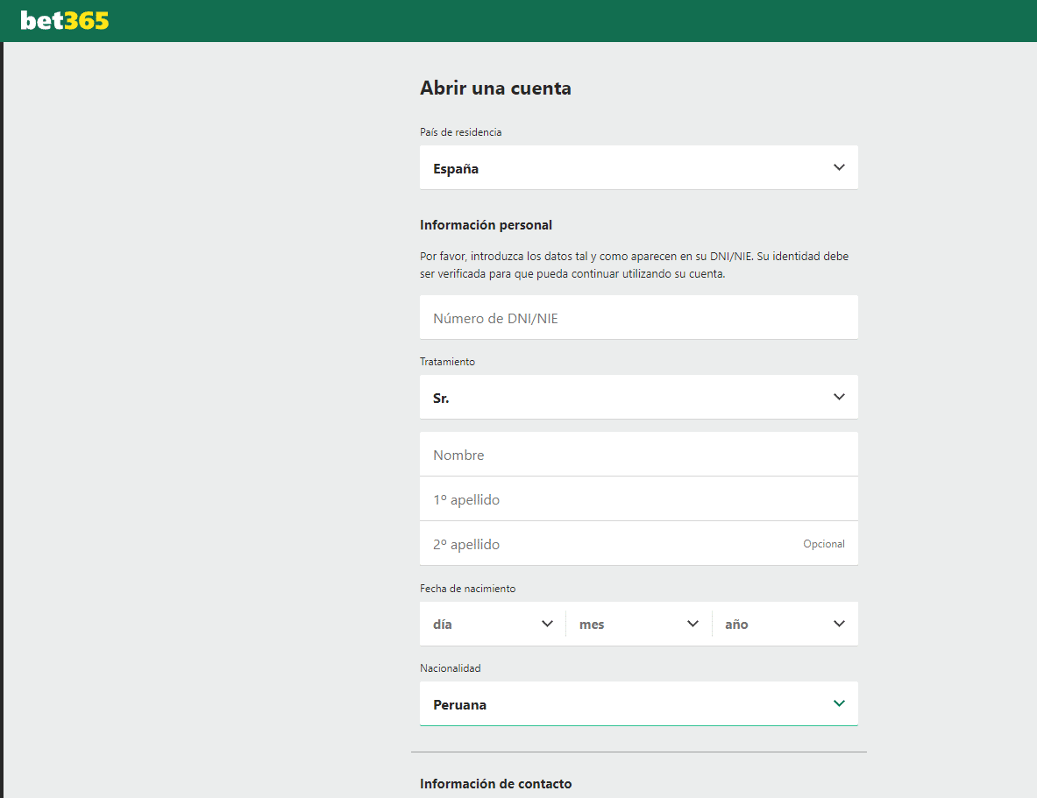
Task: Open the año dropdown under Fecha de nacimiento
Action: tap(783, 623)
